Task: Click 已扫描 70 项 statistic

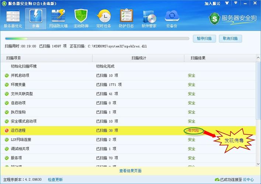Action: (x=107, y=158)
